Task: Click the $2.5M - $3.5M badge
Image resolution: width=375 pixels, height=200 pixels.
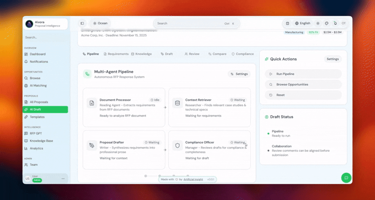Action: coord(332,32)
